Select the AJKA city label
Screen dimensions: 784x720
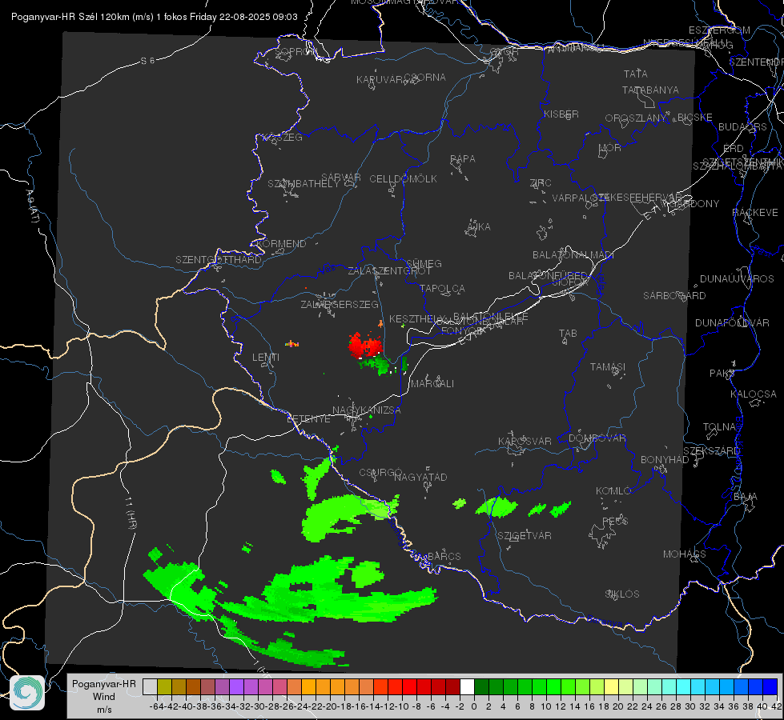coord(479,227)
